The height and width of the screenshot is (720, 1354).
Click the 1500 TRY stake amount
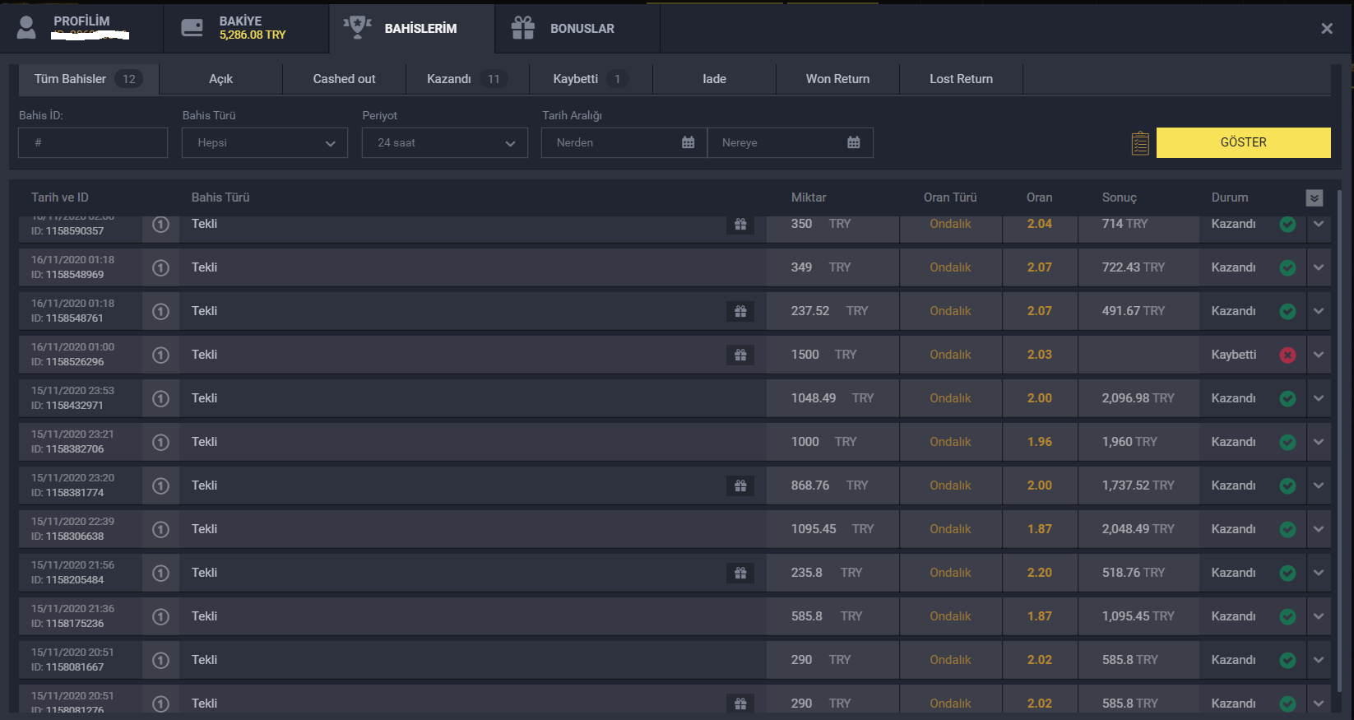(x=823, y=355)
